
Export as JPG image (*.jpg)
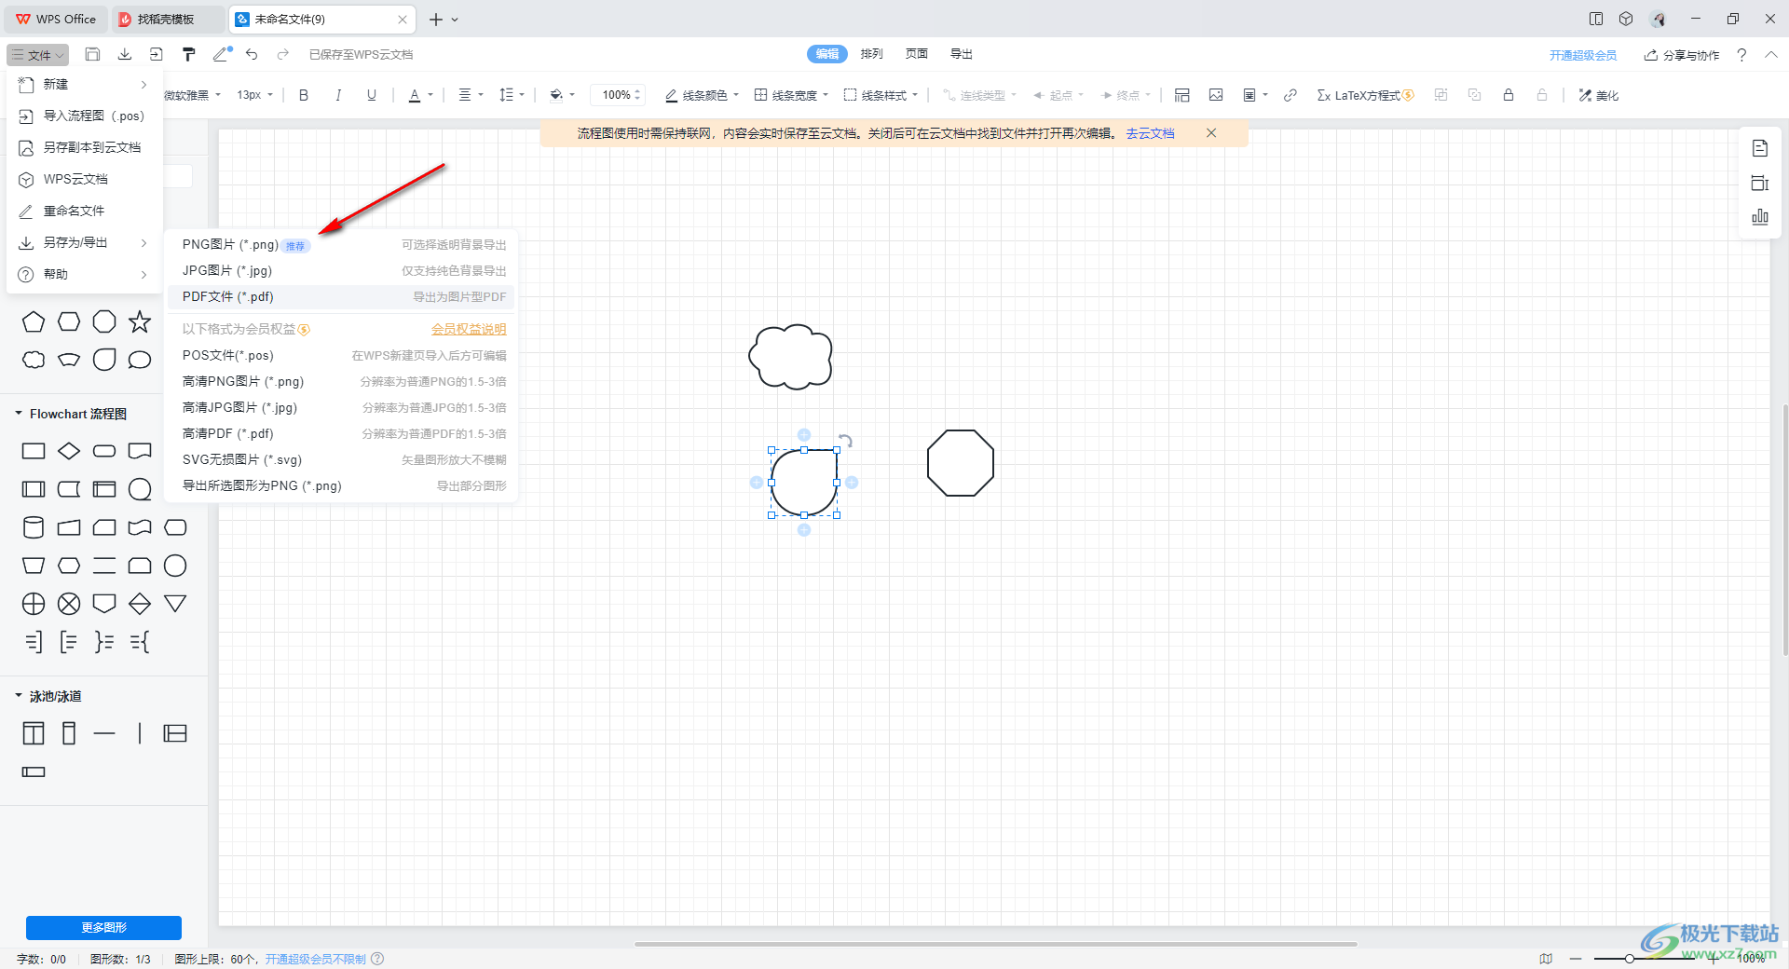341,270
